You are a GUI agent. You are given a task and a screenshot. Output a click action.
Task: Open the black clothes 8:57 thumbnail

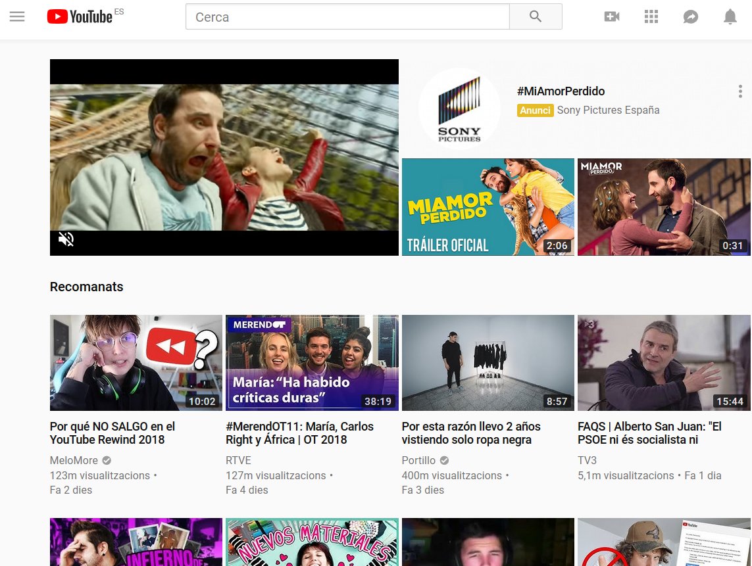pyautogui.click(x=488, y=363)
